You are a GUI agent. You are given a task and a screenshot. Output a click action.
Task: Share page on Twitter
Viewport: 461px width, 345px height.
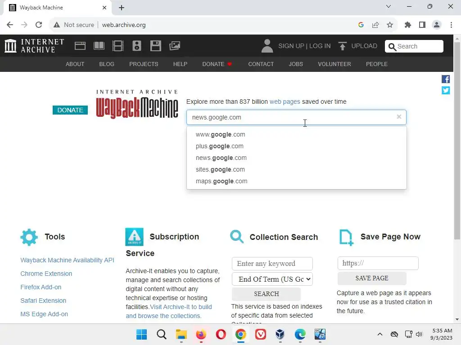tap(446, 90)
